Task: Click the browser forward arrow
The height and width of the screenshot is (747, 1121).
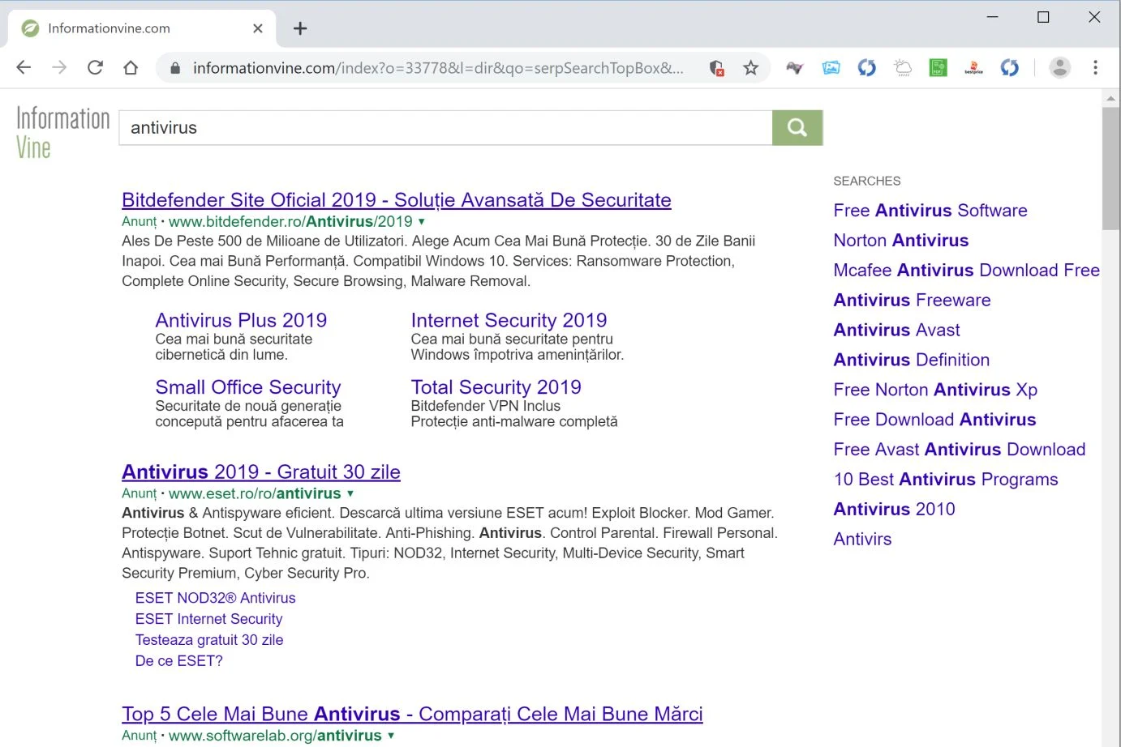Action: (x=59, y=68)
